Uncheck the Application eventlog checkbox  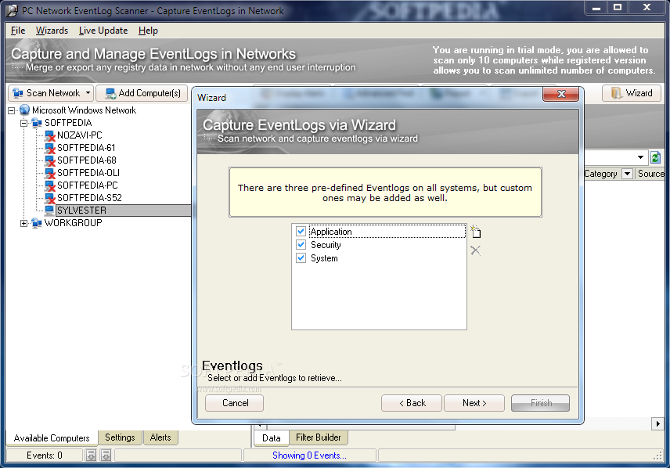(x=301, y=231)
